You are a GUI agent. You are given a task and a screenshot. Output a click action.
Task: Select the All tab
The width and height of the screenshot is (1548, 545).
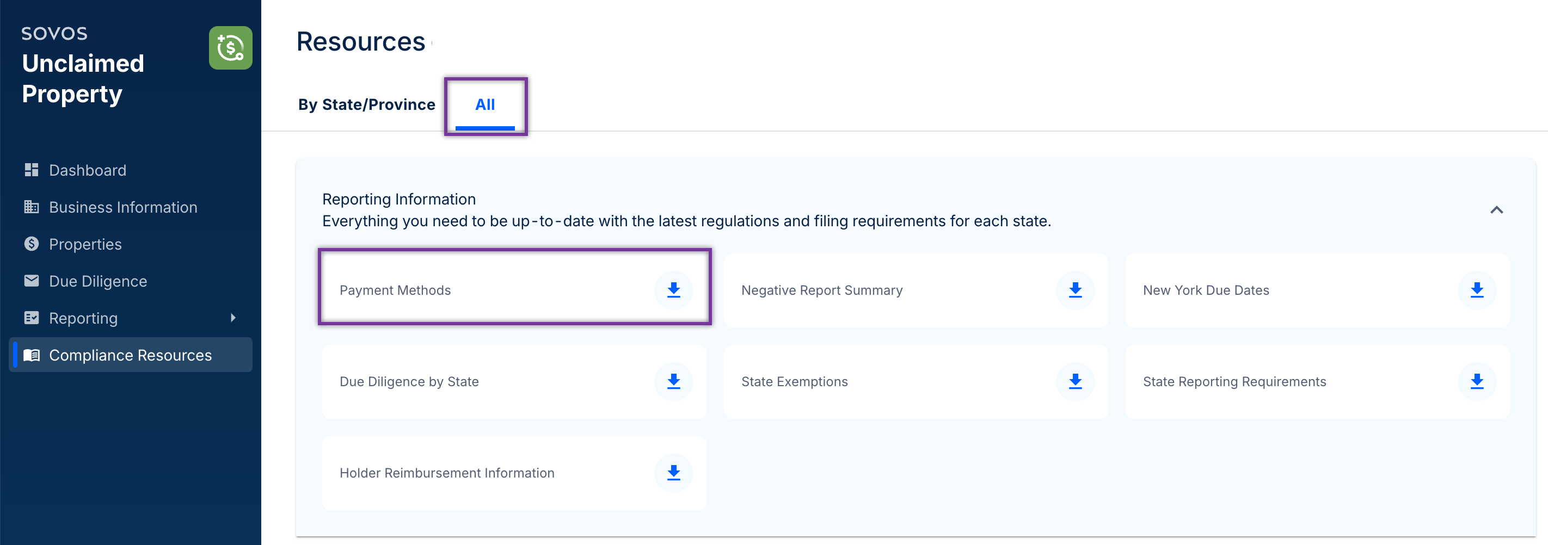point(485,104)
